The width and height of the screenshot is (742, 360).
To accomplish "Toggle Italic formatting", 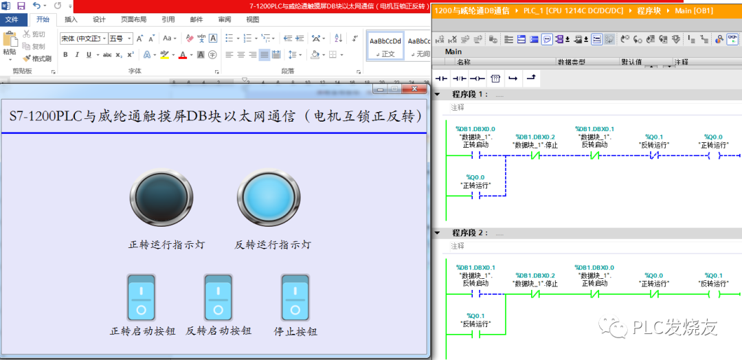I will tap(77, 55).
